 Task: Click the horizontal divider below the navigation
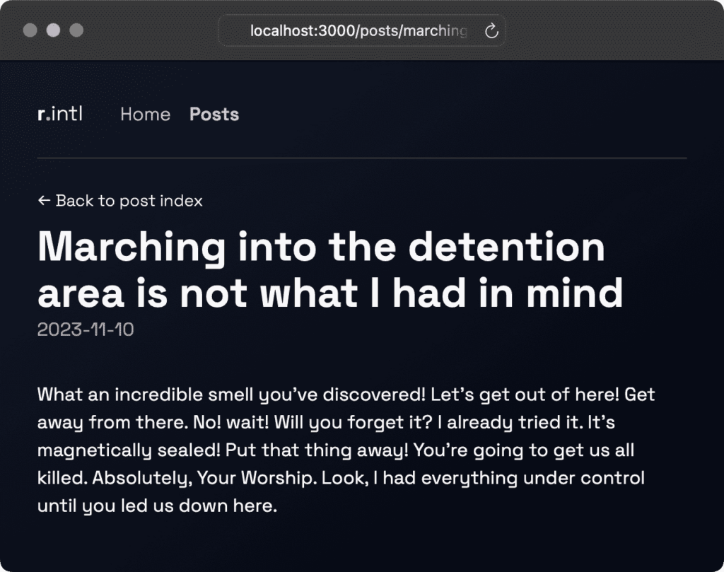pyautogui.click(x=362, y=158)
